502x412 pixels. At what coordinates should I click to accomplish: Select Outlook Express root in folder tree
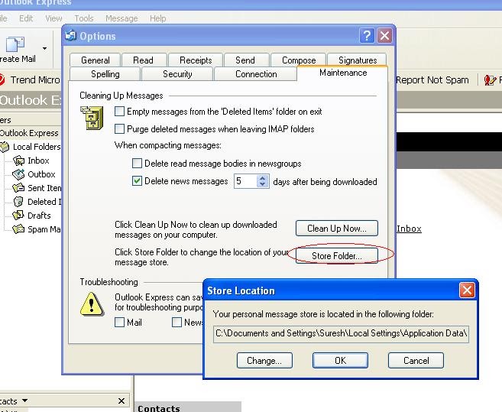[x=29, y=133]
